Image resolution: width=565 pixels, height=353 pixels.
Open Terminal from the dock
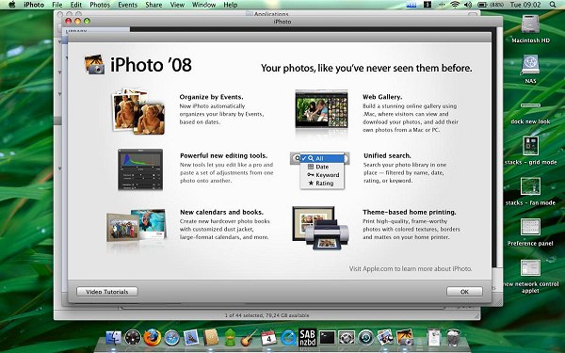pos(327,338)
